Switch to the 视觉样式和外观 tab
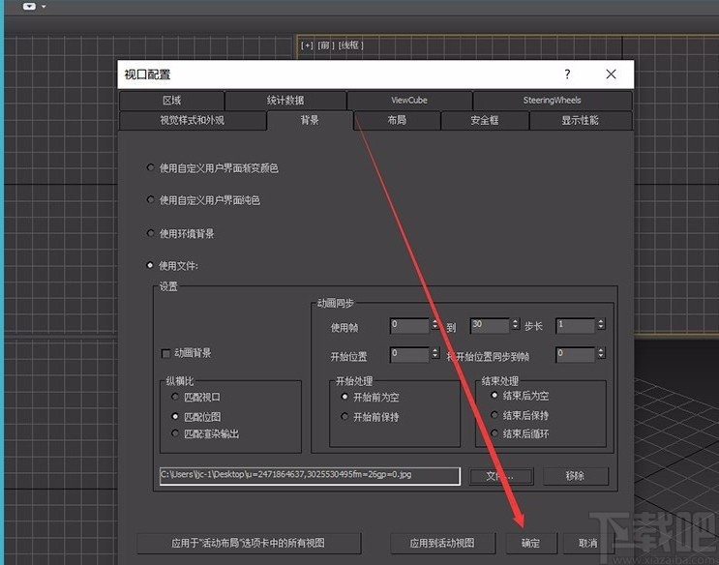The height and width of the screenshot is (565, 719). point(193,120)
